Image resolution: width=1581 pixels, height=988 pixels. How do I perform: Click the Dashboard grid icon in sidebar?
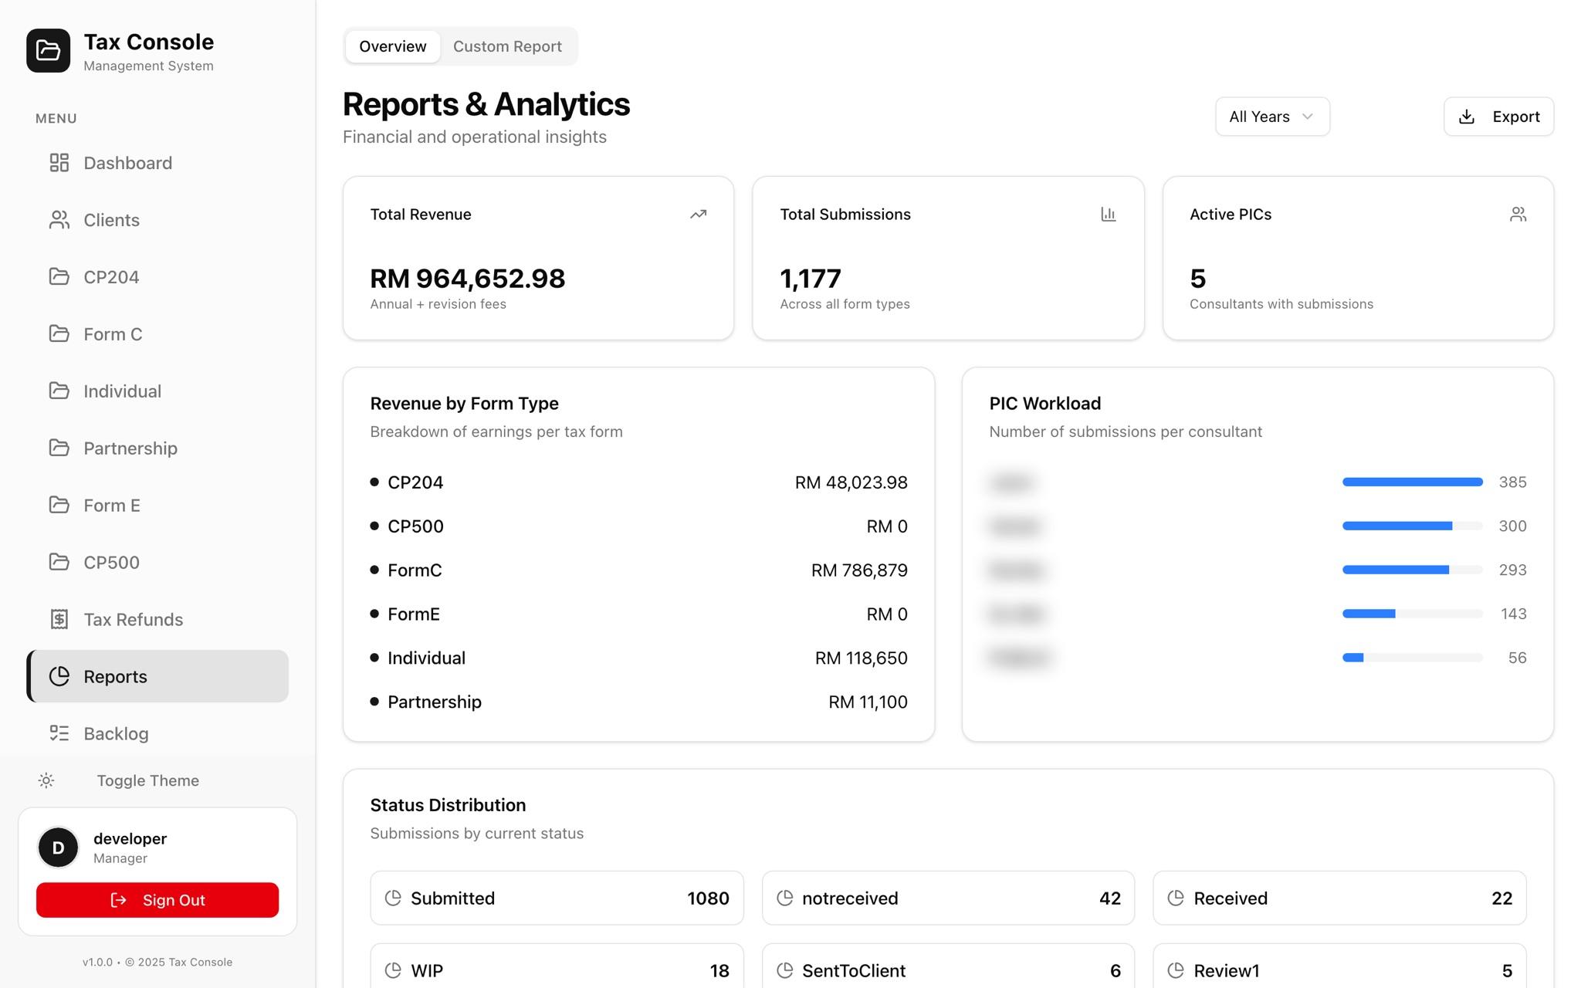click(x=59, y=163)
